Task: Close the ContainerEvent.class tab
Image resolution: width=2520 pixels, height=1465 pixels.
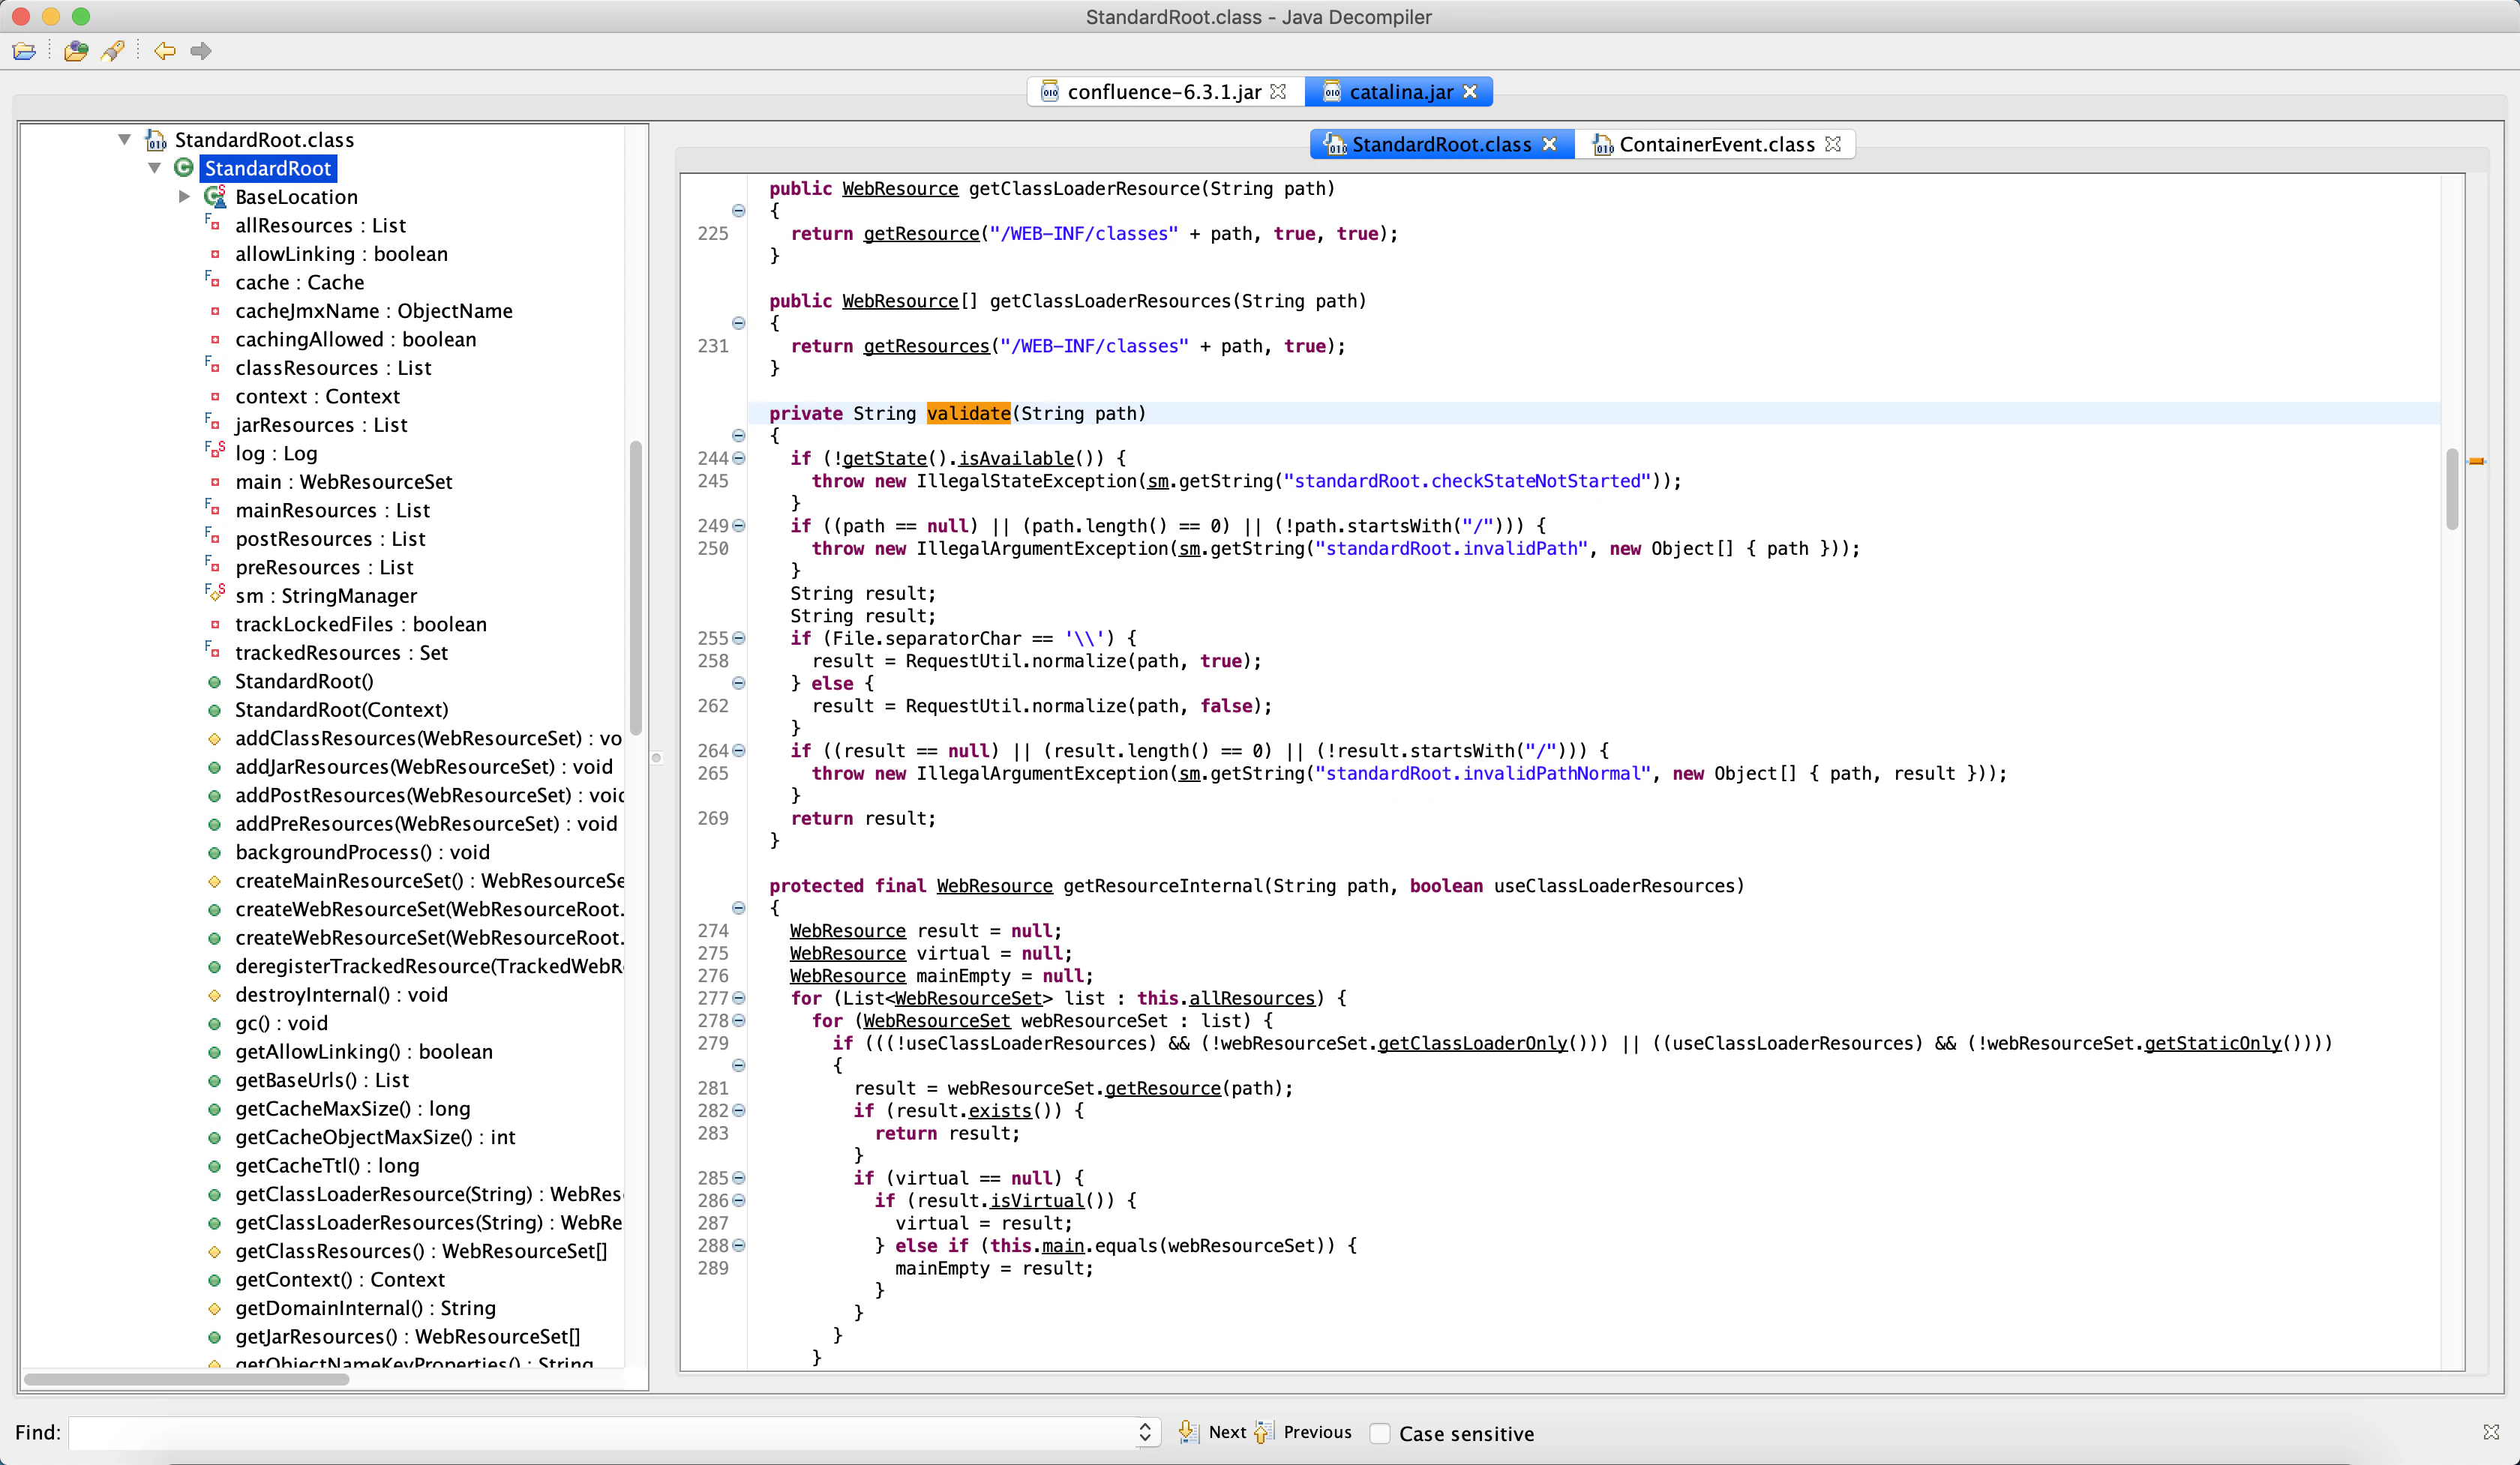Action: point(1832,144)
